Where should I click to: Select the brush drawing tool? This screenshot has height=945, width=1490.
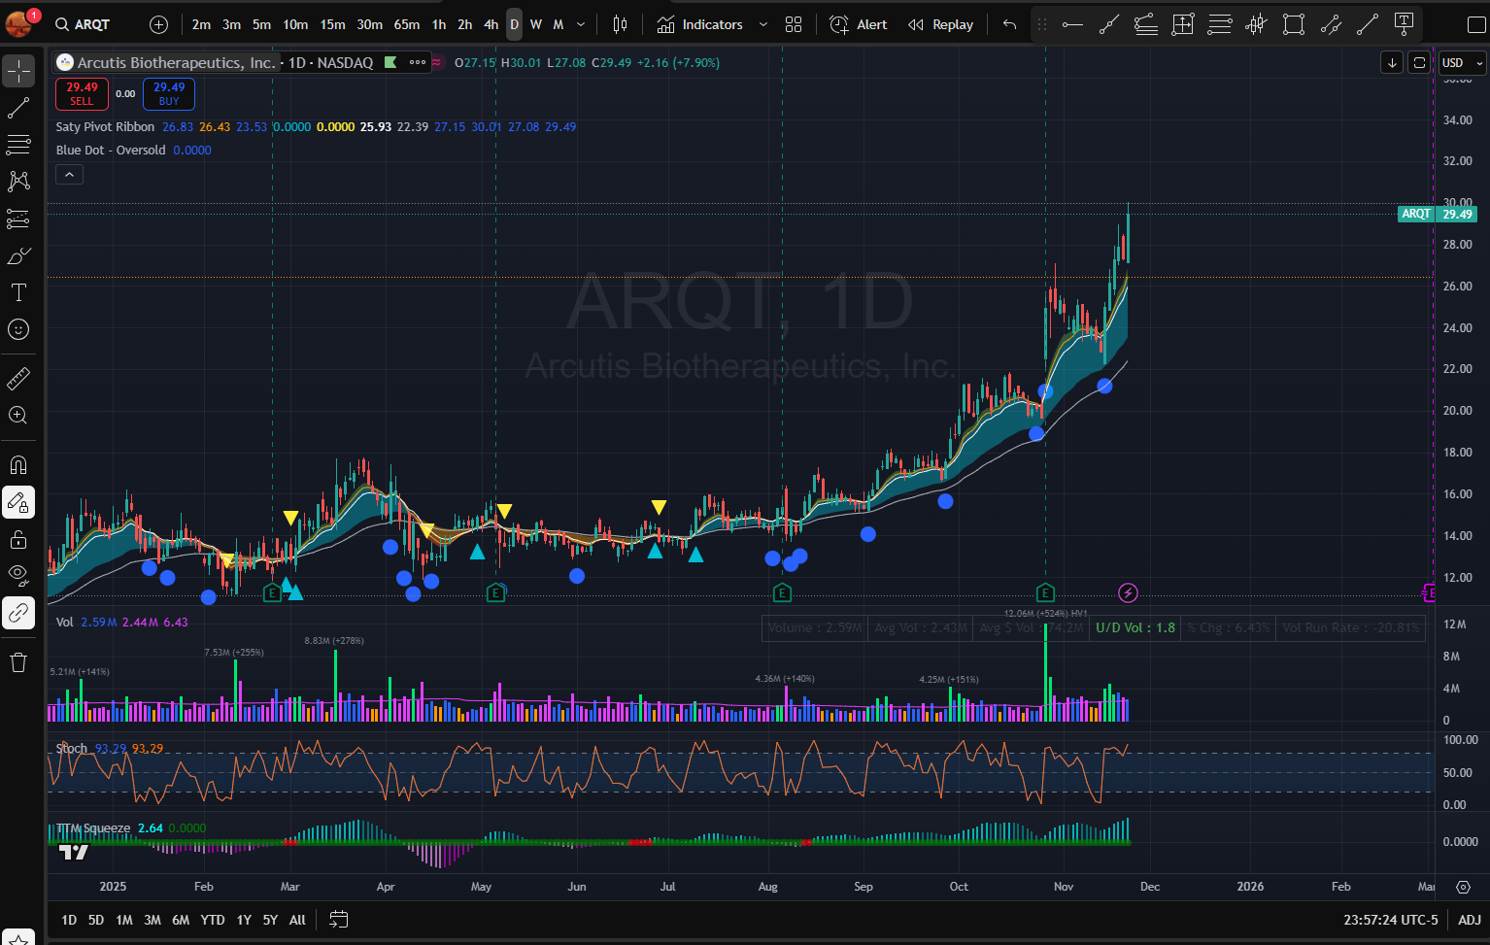click(x=18, y=255)
